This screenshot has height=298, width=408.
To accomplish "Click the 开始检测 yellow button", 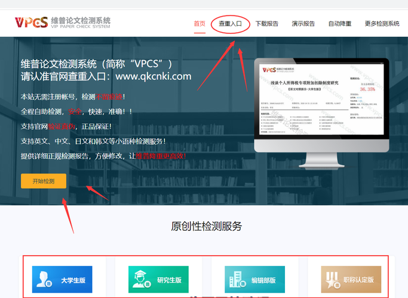I will (x=44, y=181).
